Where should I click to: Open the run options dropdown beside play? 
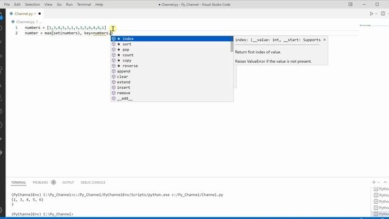click(376, 13)
